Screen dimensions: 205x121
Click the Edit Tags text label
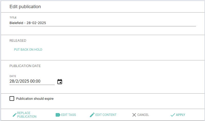pyautogui.click(x=69, y=115)
